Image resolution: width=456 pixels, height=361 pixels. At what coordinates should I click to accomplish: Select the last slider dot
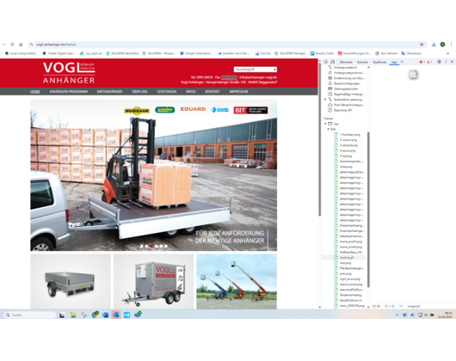pos(166,247)
